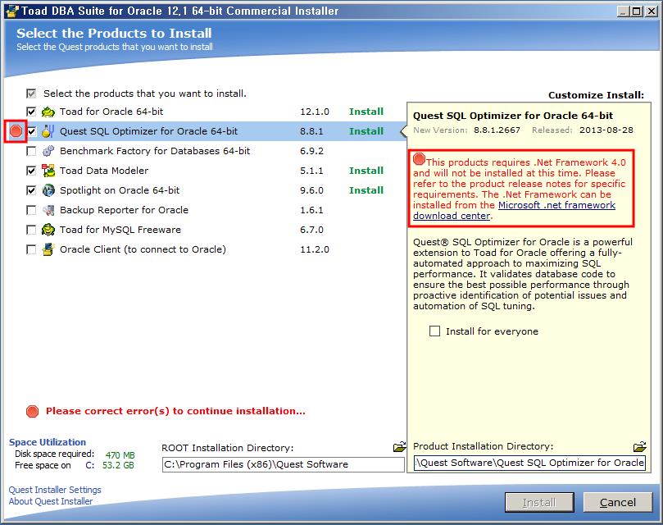This screenshot has height=525, width=663.
Task: Click the Quest SQL Optimizer for Oracle icon
Action: [46, 131]
